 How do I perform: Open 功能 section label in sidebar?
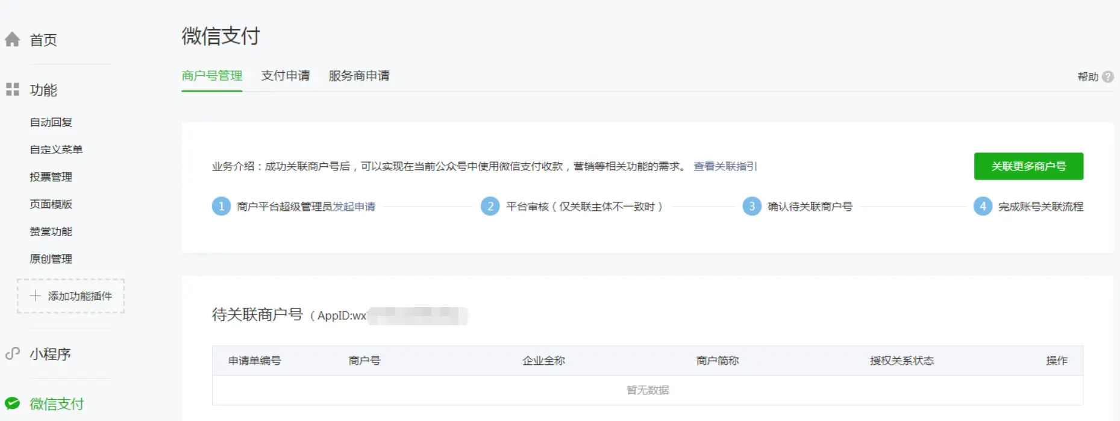[x=43, y=90]
